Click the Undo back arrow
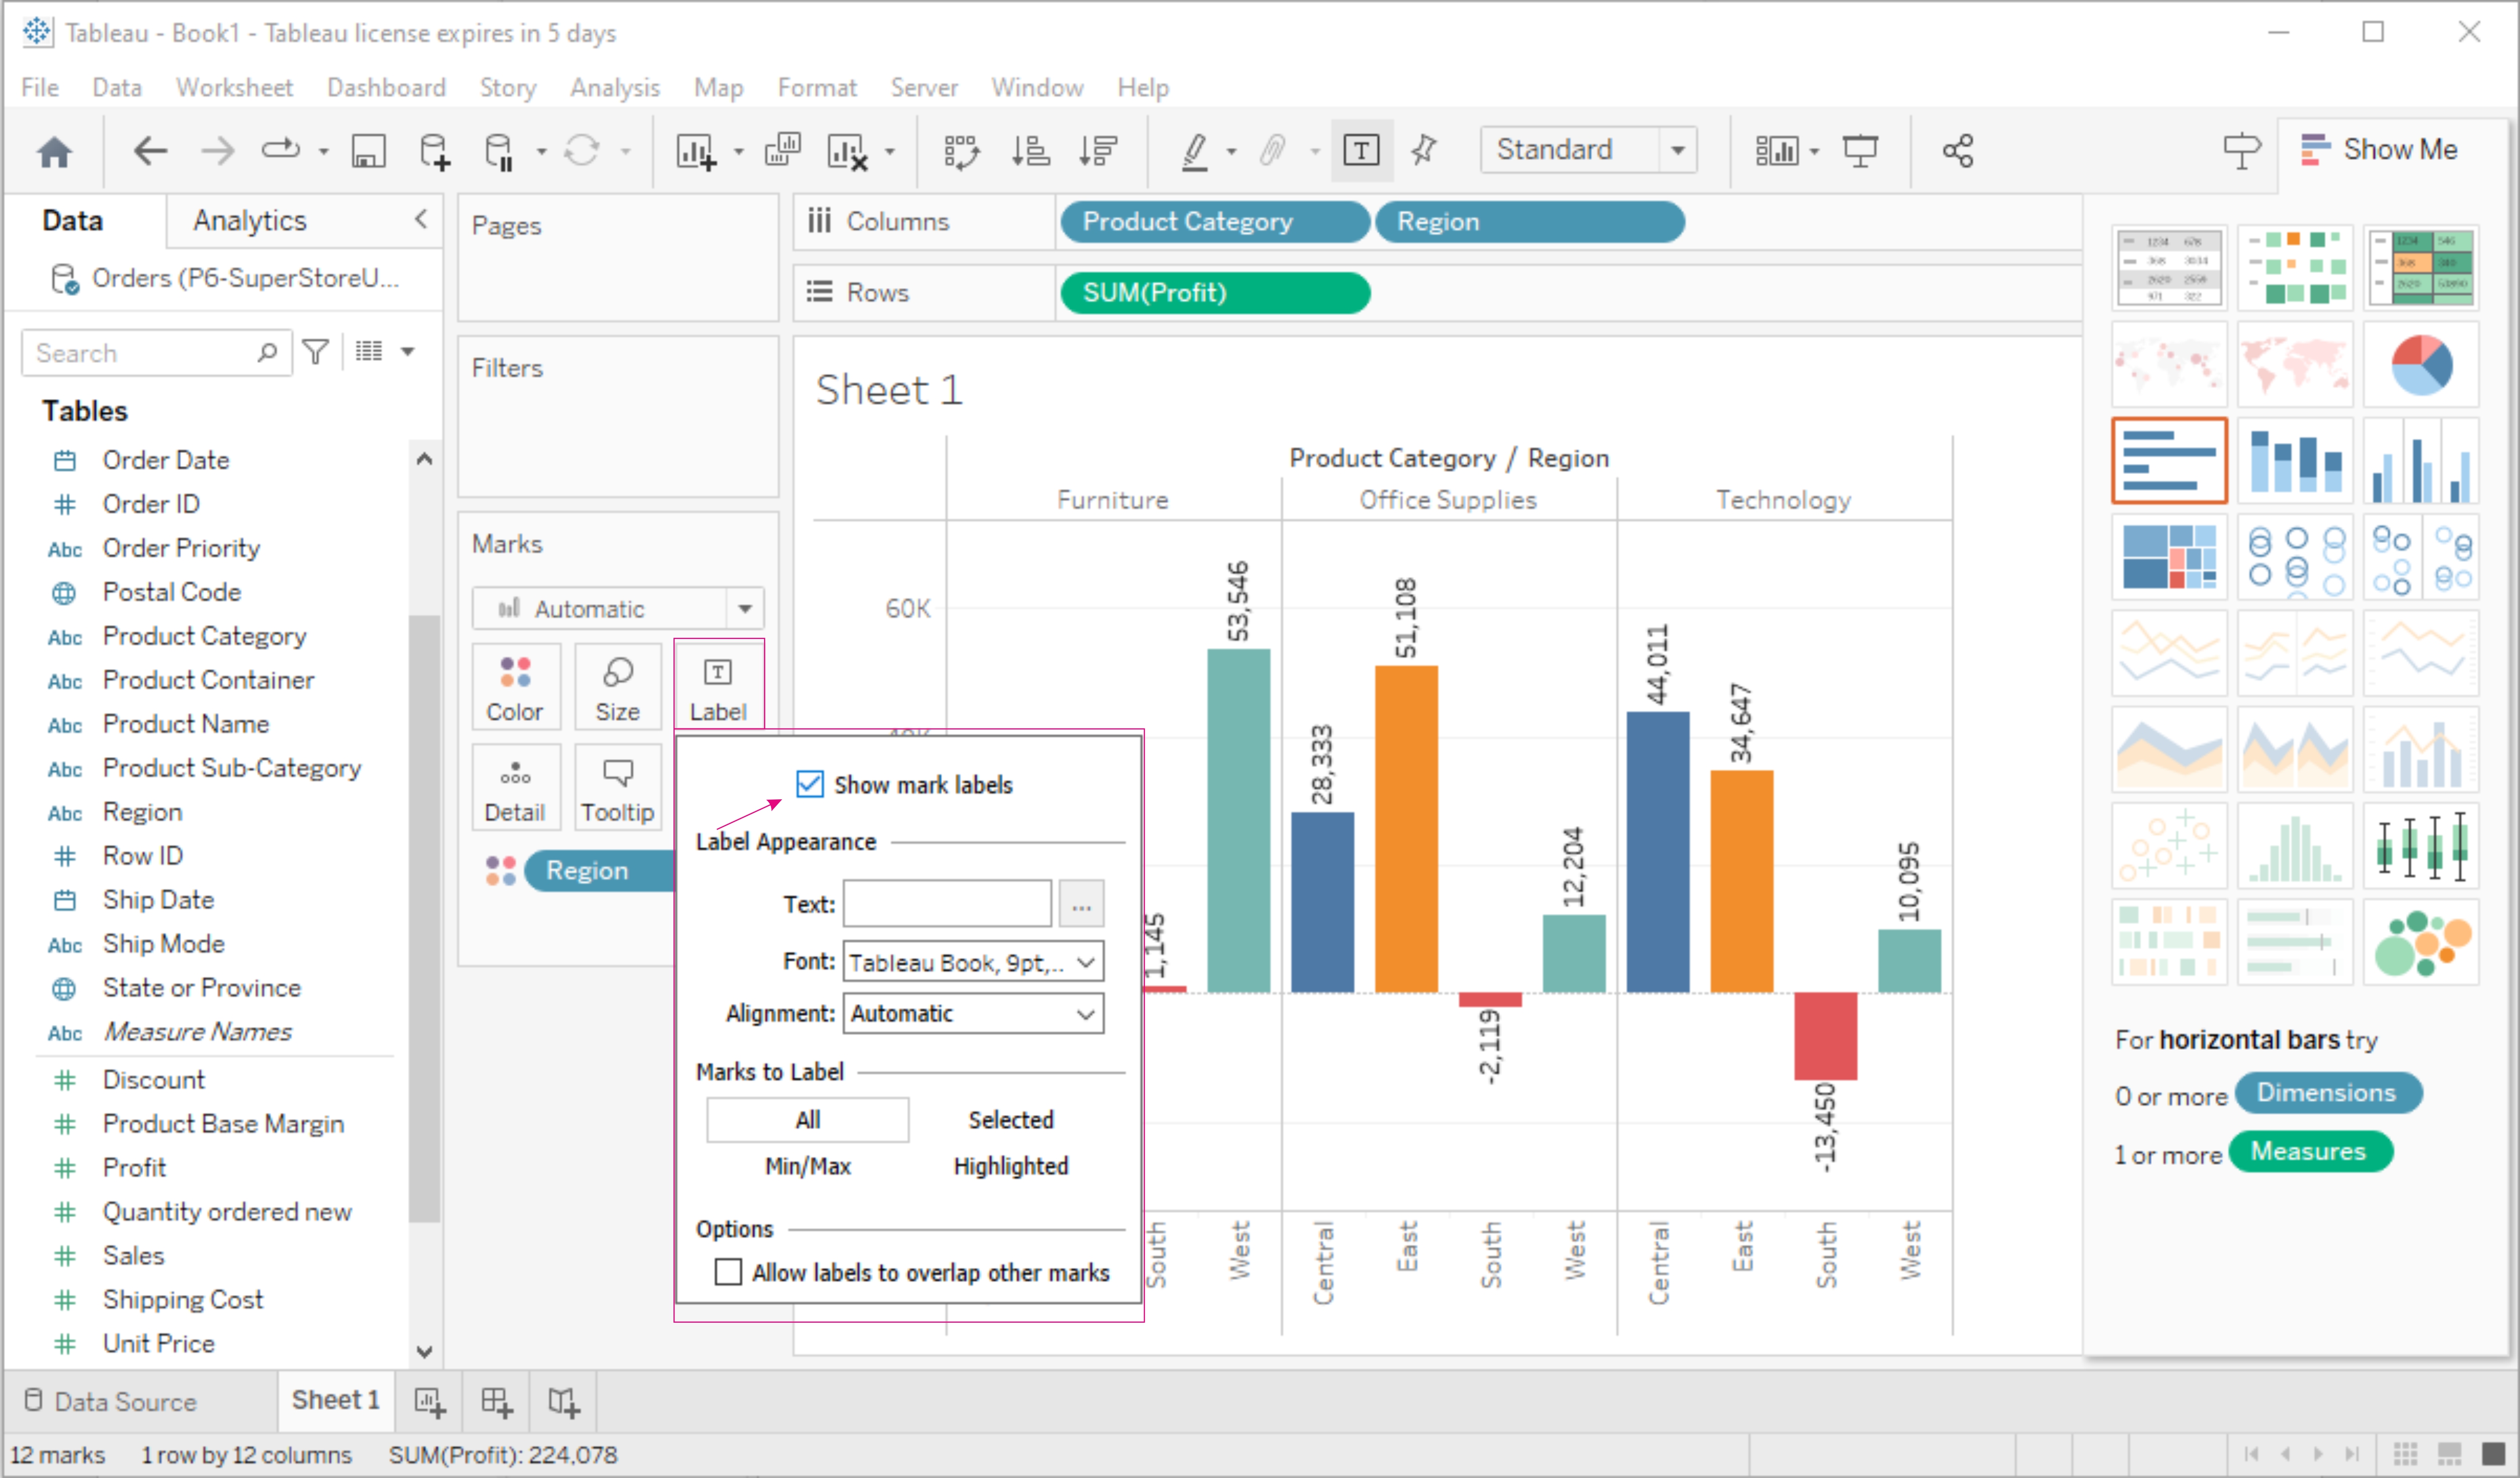This screenshot has width=2520, height=1478. [149, 151]
